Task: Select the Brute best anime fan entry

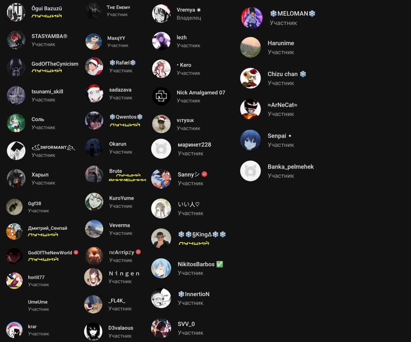Action: pos(116,174)
